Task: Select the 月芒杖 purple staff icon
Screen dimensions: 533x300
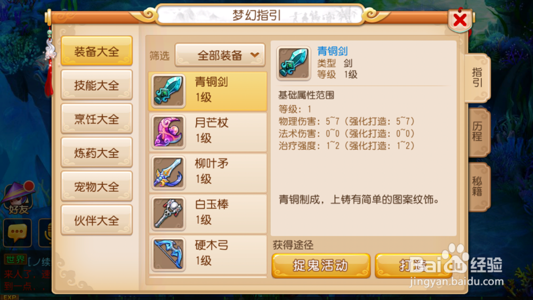Action: coord(168,132)
